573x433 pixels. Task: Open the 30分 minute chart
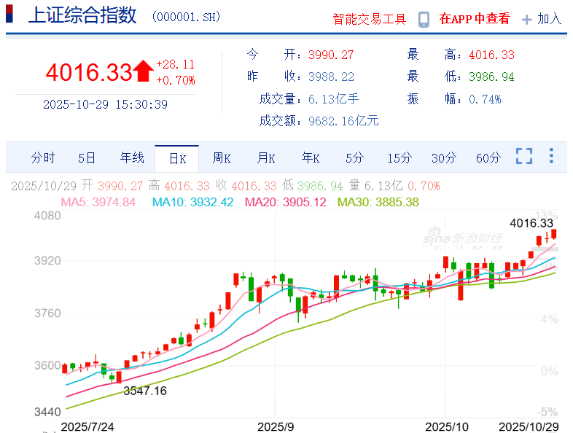pos(443,157)
